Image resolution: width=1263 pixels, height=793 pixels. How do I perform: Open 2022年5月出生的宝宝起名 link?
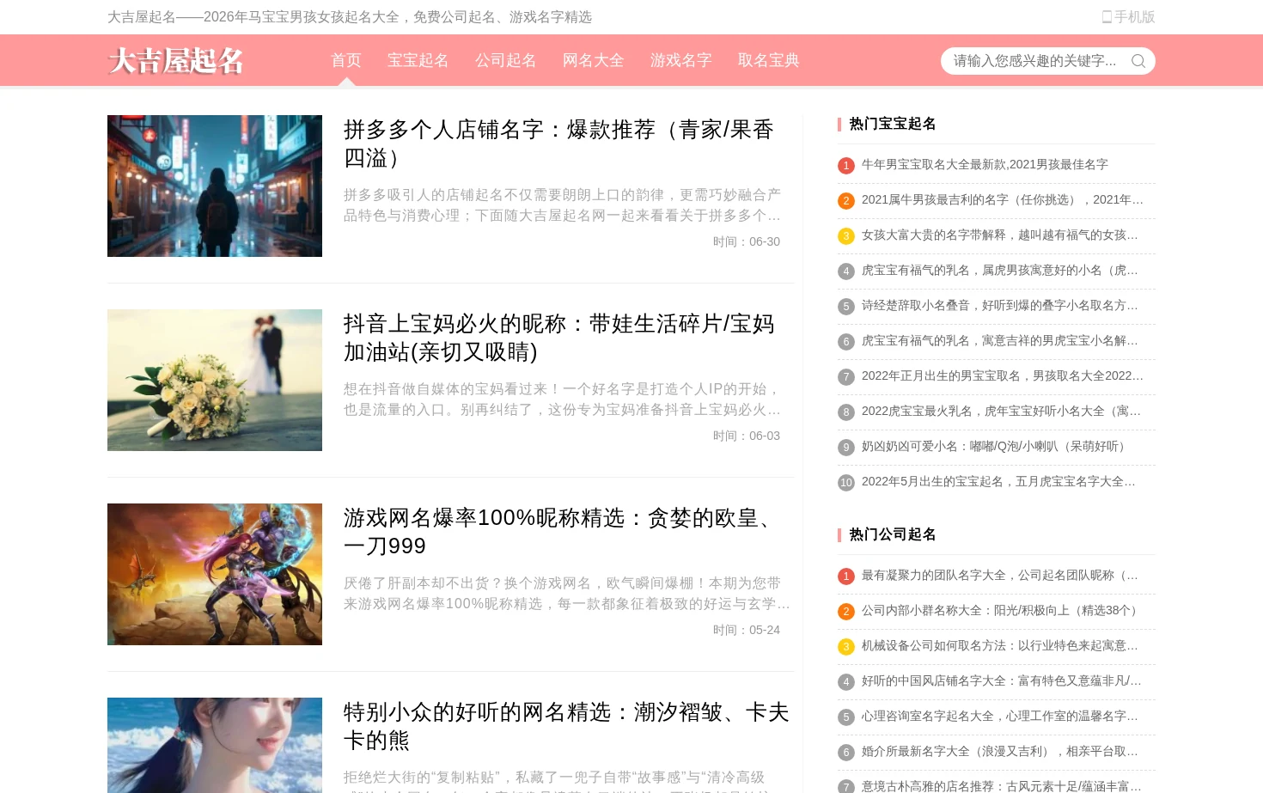coord(999,481)
